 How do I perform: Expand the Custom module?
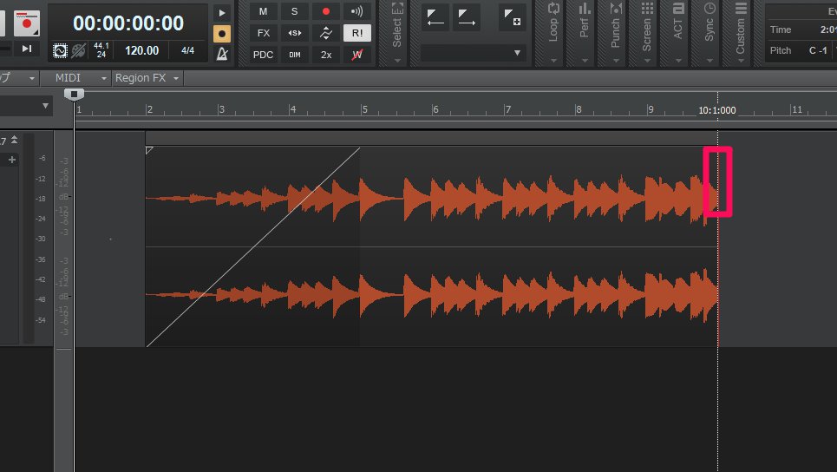[x=741, y=33]
